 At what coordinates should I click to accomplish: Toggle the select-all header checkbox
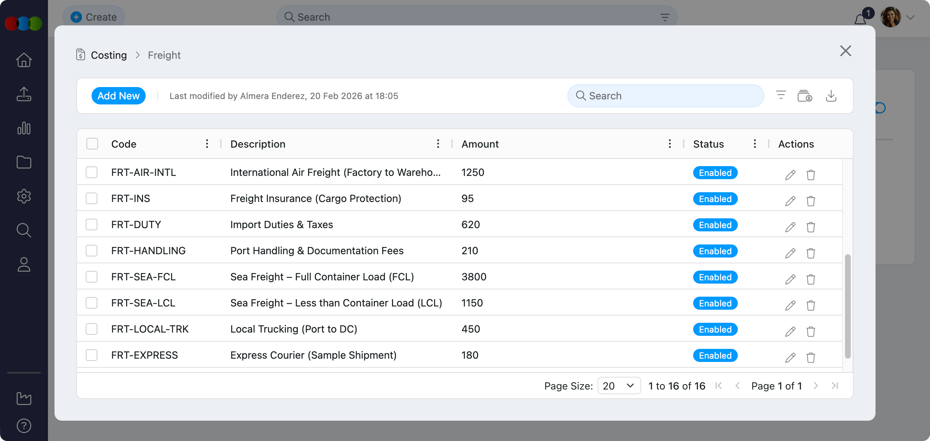point(92,144)
